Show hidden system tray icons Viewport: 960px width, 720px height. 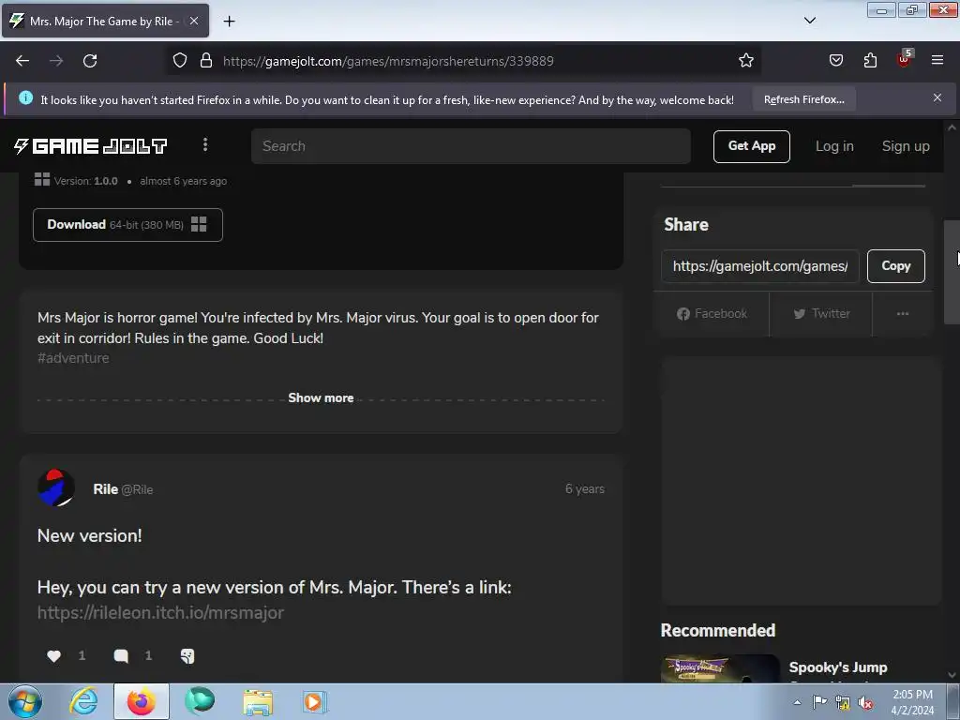(797, 702)
